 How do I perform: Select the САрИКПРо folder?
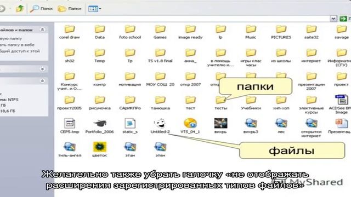130,103
